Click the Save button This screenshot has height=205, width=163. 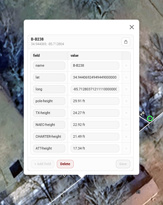(x=123, y=164)
